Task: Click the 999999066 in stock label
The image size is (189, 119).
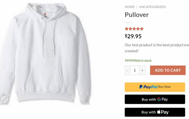Action: click(138, 61)
